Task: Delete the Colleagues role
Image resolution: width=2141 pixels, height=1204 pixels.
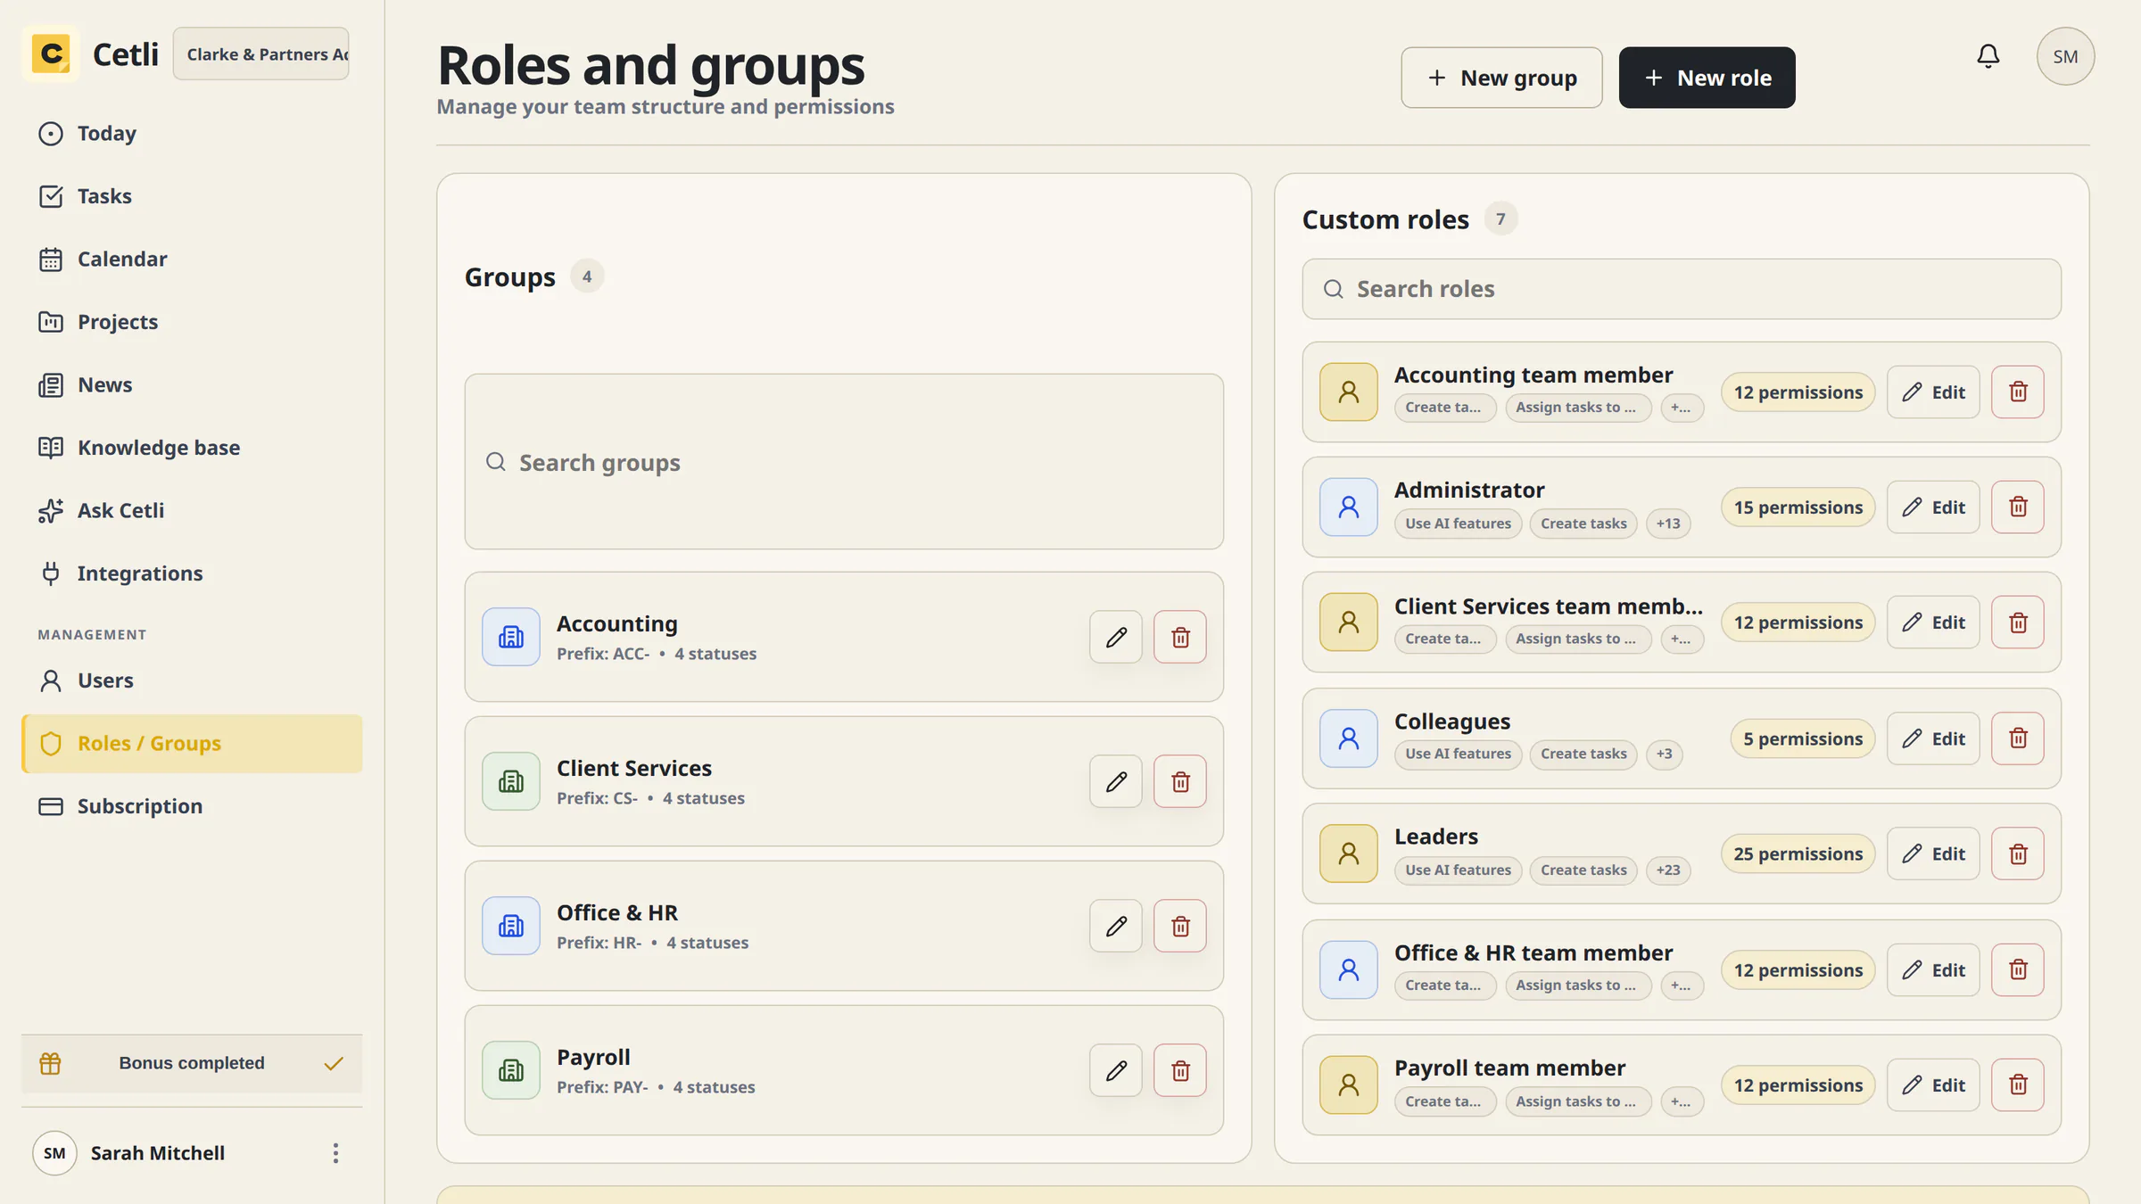Action: pos(2018,738)
